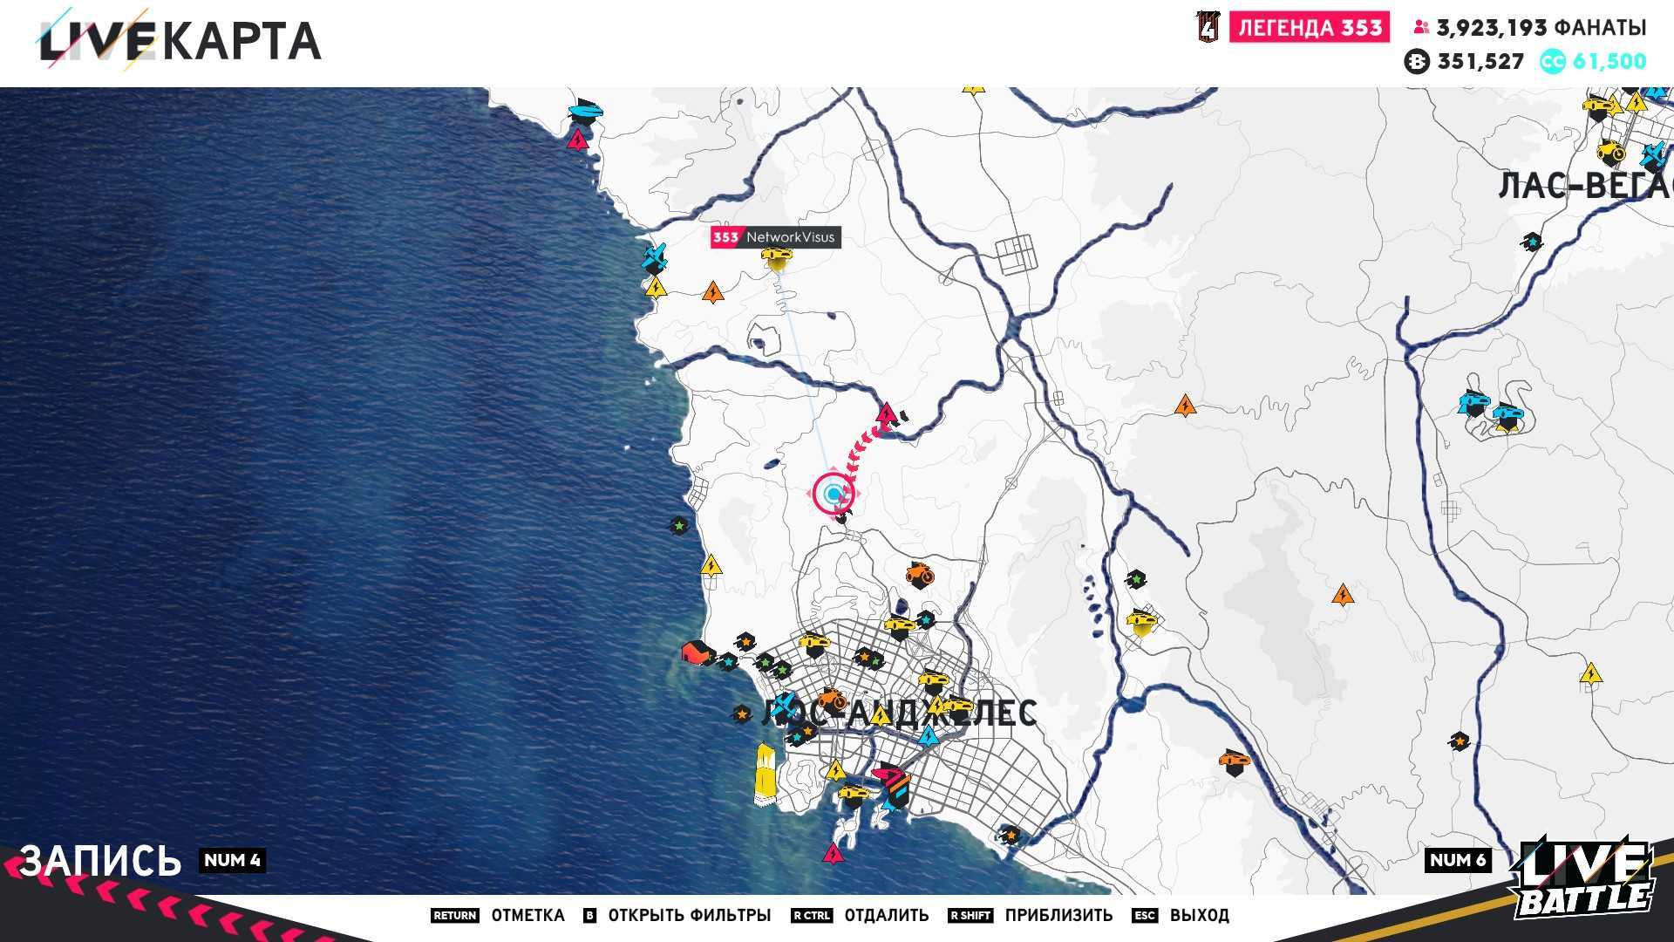
Task: Click the ЛЕГЕНДА 353 rank badge
Action: click(x=1309, y=28)
